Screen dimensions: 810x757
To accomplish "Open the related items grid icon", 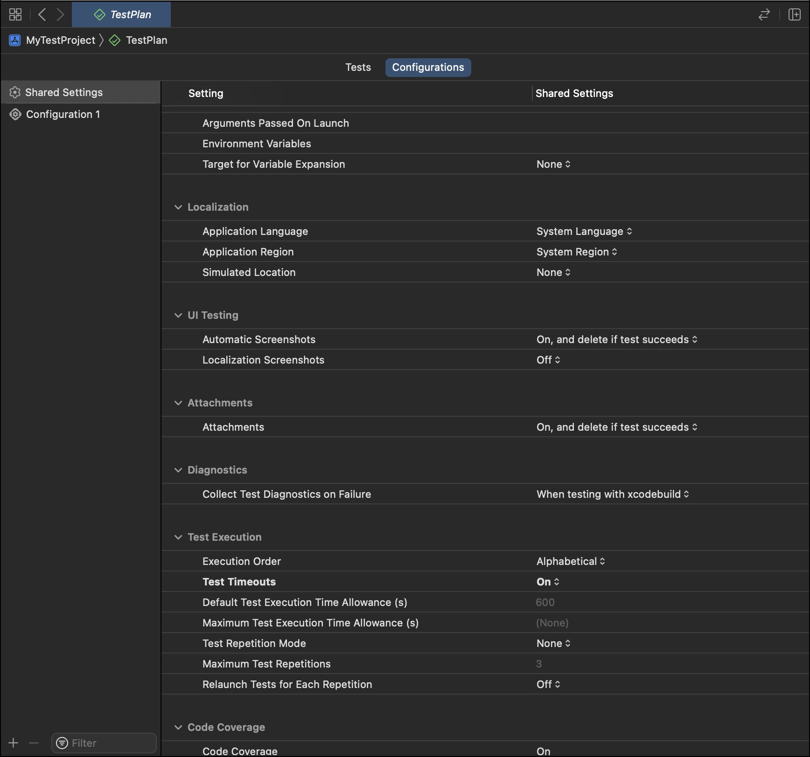I will (15, 14).
